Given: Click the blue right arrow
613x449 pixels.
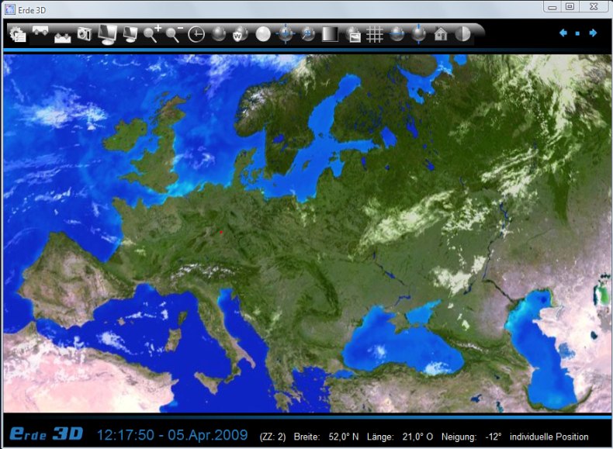Looking at the screenshot, I should [593, 33].
